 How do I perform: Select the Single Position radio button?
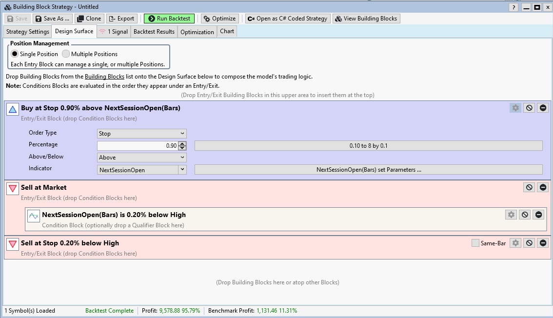click(15, 54)
